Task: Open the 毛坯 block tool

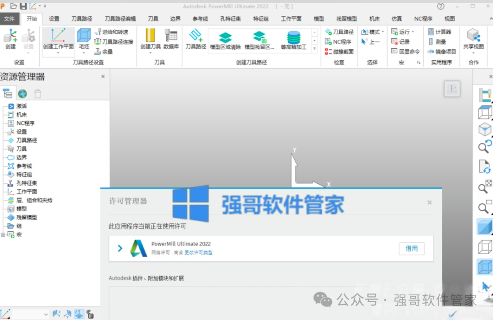Action: tap(84, 39)
